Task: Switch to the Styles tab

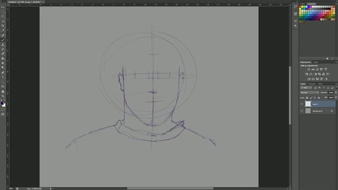Action: tap(316, 62)
